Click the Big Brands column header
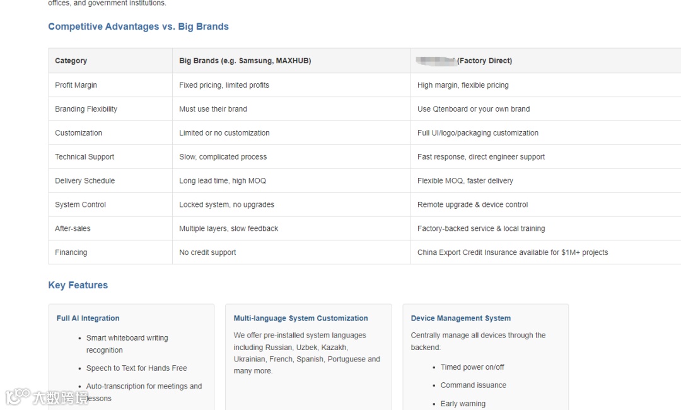 coord(245,61)
